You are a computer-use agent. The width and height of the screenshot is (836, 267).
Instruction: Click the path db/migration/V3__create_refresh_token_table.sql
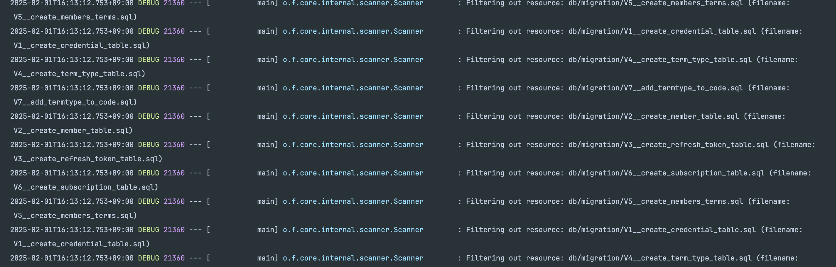click(x=668, y=145)
